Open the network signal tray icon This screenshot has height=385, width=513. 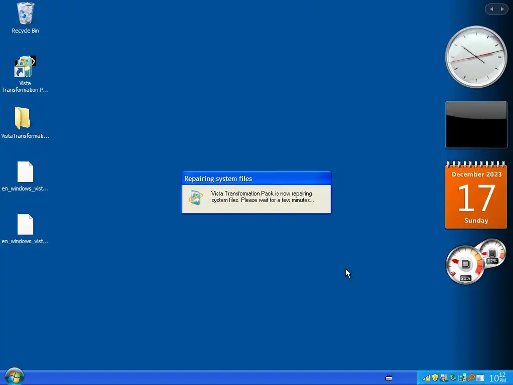426,378
